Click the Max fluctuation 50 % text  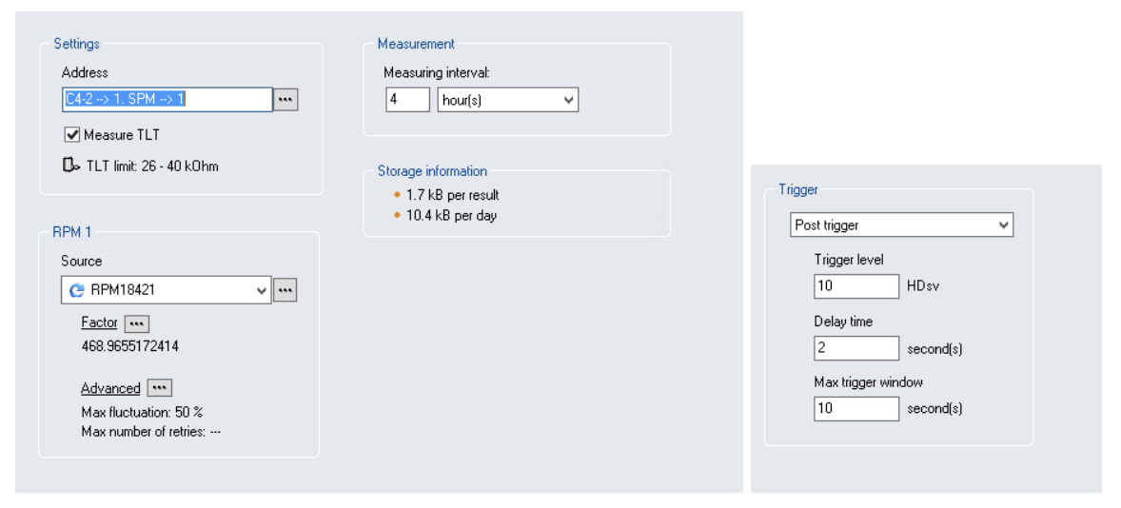pos(143,412)
